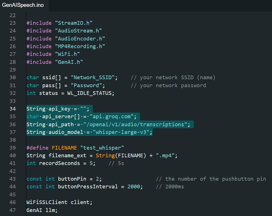Place cursor in the empty api_key string
Image resolution: width=272 pixels, height=216 pixels.
coord(85,109)
